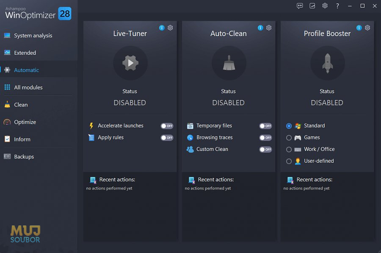
Task: Click the Games controller icon
Action: pyautogui.click(x=298, y=138)
